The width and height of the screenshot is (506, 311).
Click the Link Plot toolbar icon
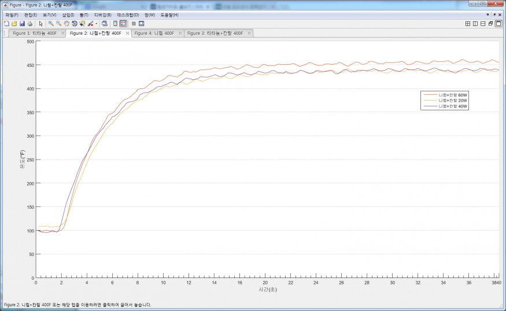click(x=104, y=24)
